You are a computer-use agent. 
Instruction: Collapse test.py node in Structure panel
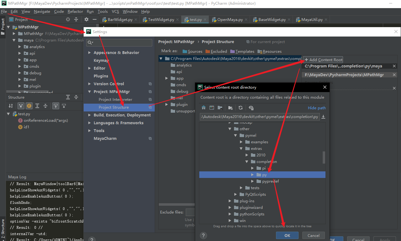click(8, 114)
